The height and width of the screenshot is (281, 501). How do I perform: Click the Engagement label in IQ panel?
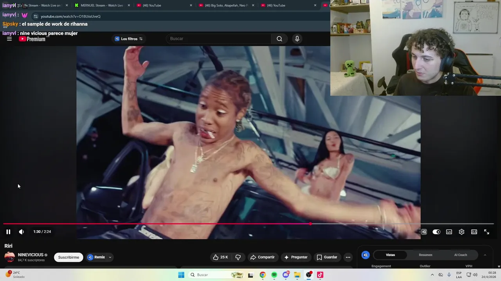point(381,266)
